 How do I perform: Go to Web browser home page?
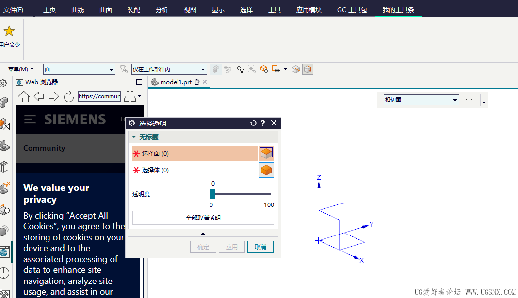[24, 96]
